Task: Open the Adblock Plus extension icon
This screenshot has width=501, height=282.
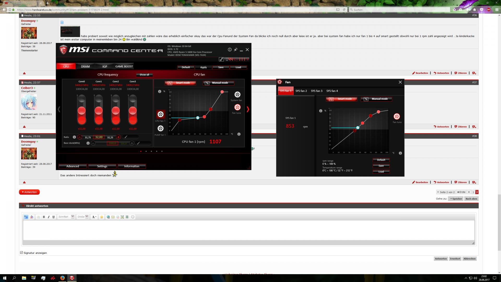Action: pyautogui.click(x=488, y=10)
